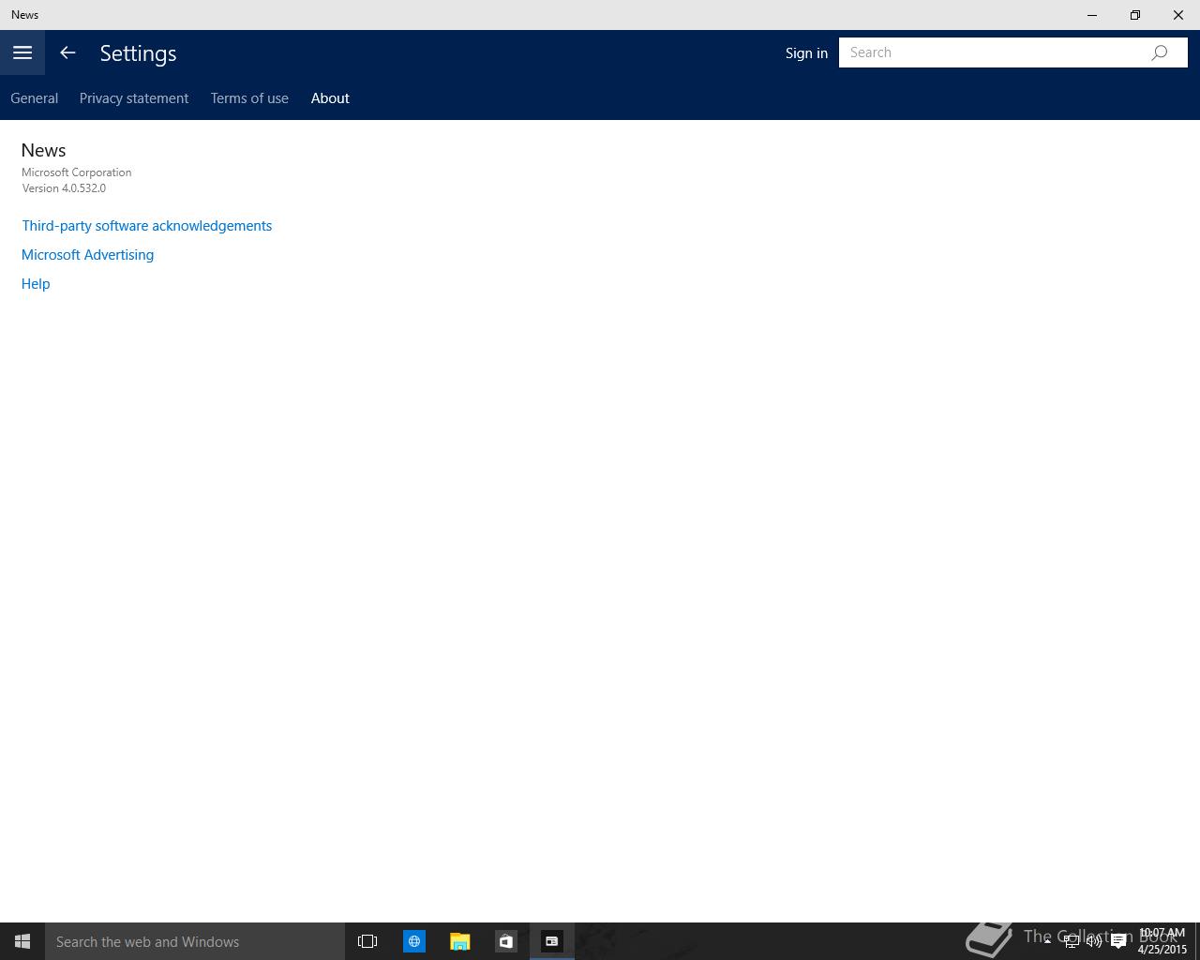
Task: Launch the globe browser icon in the taskbar
Action: coord(413,941)
